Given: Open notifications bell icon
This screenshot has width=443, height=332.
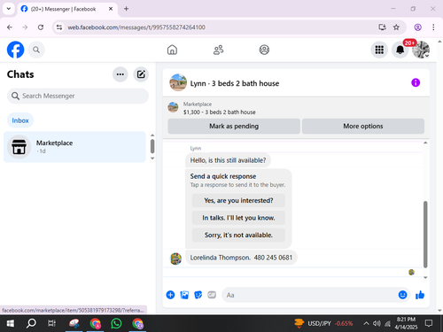Looking at the screenshot, I should [x=400, y=50].
